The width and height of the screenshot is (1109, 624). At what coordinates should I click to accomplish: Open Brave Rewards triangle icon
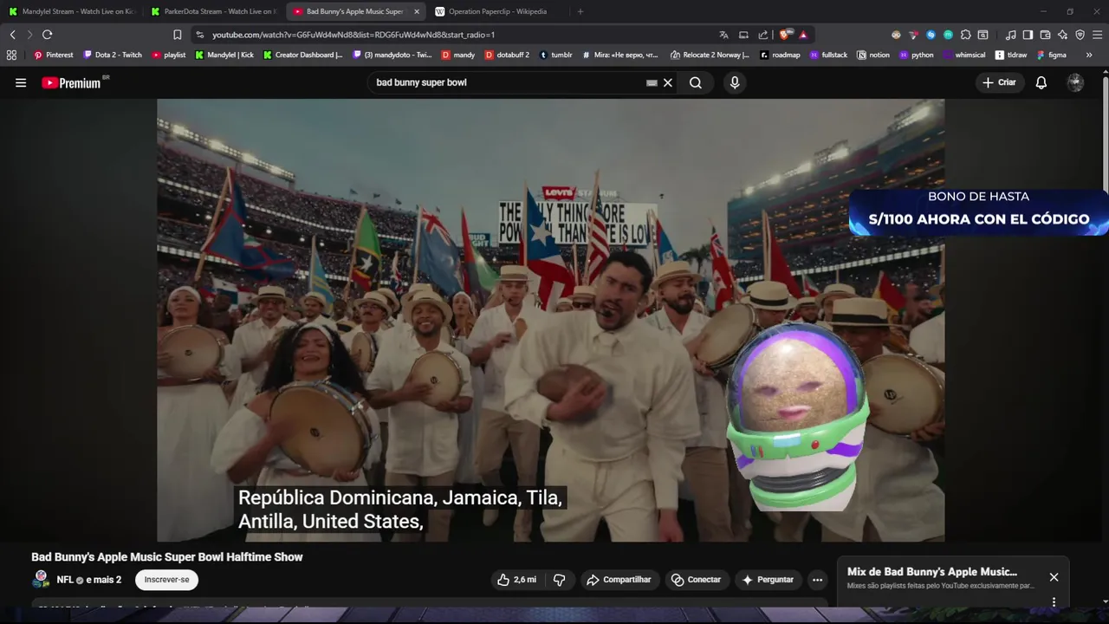(x=803, y=35)
